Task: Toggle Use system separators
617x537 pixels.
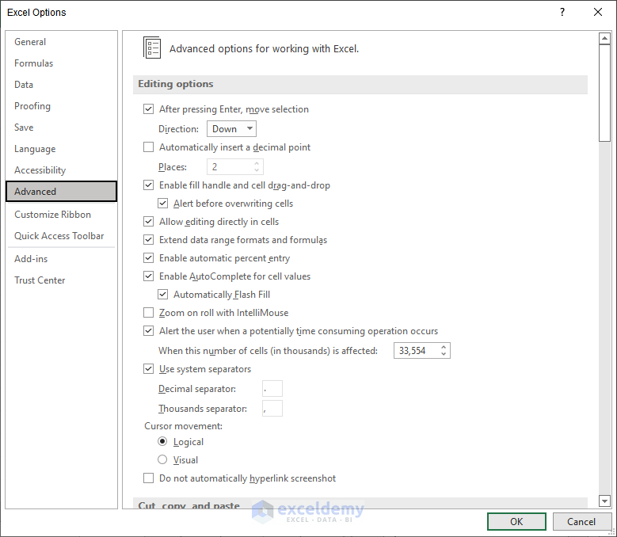Action: (148, 369)
